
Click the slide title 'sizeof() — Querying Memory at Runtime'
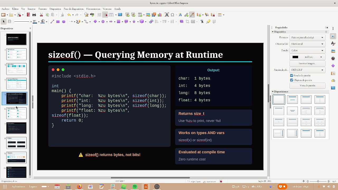coord(135,55)
